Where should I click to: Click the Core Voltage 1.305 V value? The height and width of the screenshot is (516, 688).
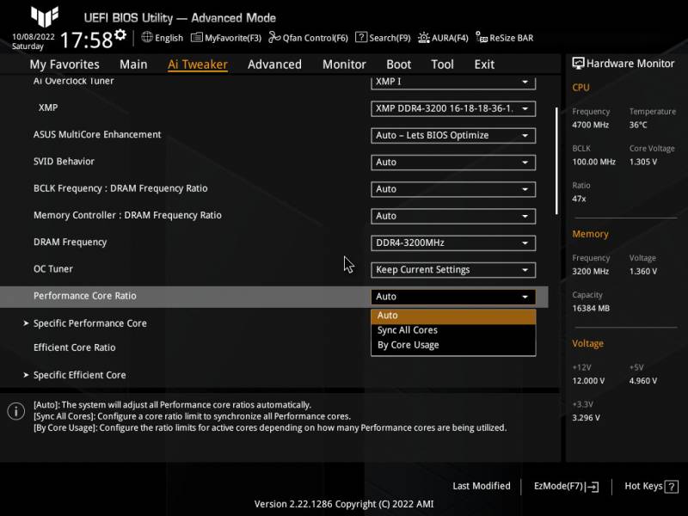[x=642, y=162]
